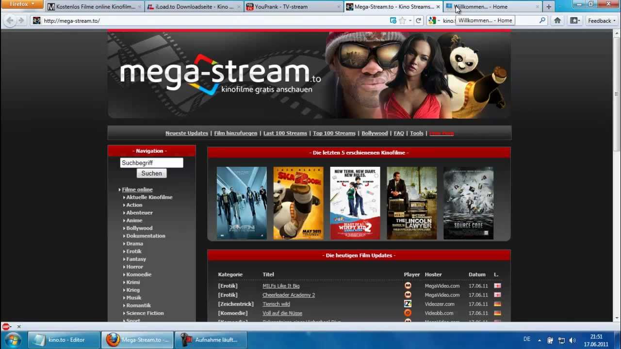Open The Lincoln Lawyer poster thumbnail
Screen dimensions: 621x349
(412, 203)
